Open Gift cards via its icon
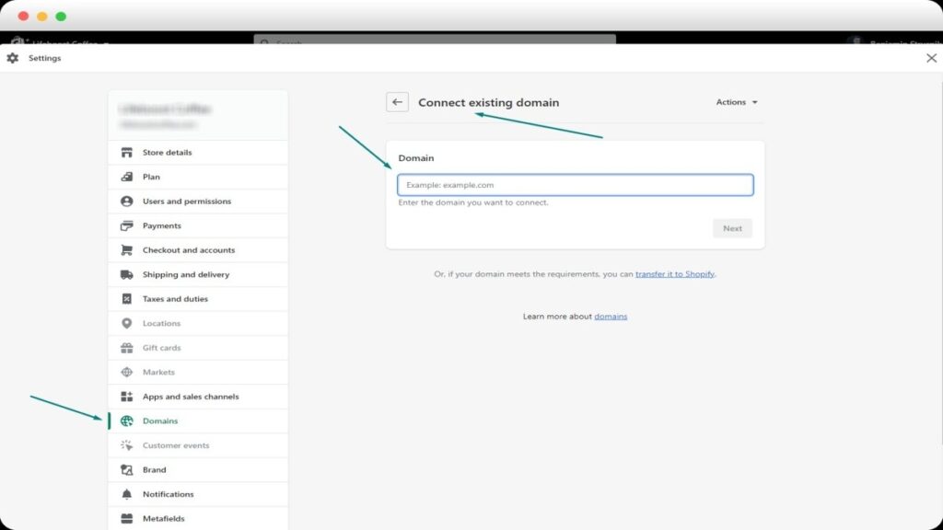The height and width of the screenshot is (530, 943). [126, 348]
